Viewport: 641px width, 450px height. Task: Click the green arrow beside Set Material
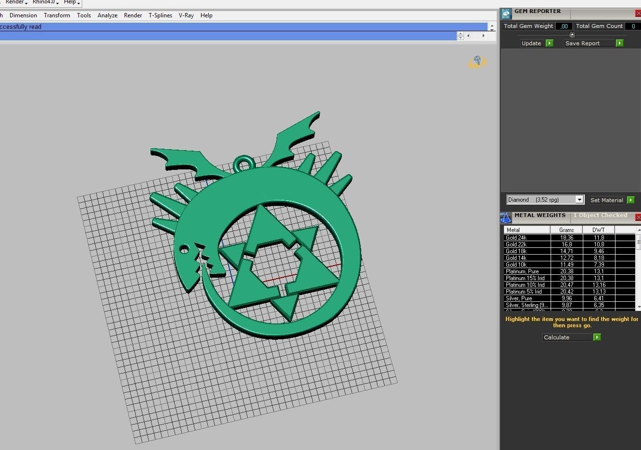pyautogui.click(x=630, y=200)
